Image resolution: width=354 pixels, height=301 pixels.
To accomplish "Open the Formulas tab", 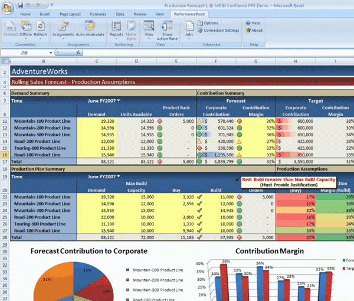I will pos(98,14).
